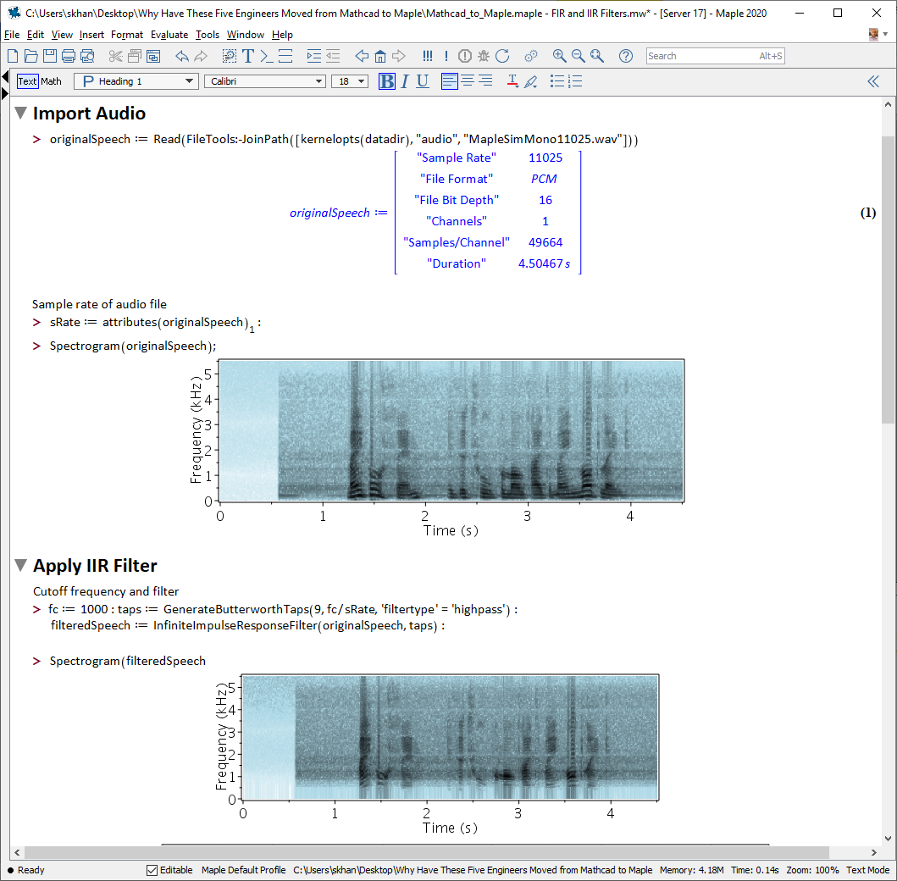
Task: Open the Evaluate menu
Action: tap(169, 35)
